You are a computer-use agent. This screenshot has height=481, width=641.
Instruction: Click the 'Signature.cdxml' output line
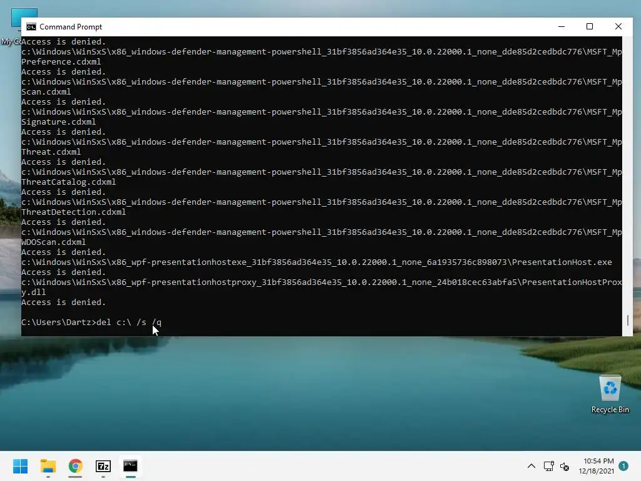click(58, 122)
